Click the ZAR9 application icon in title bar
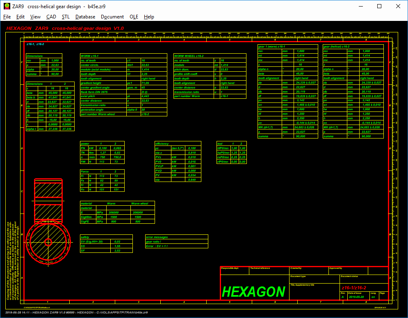Viewport: 408px width, 318px height. click(x=7, y=6)
